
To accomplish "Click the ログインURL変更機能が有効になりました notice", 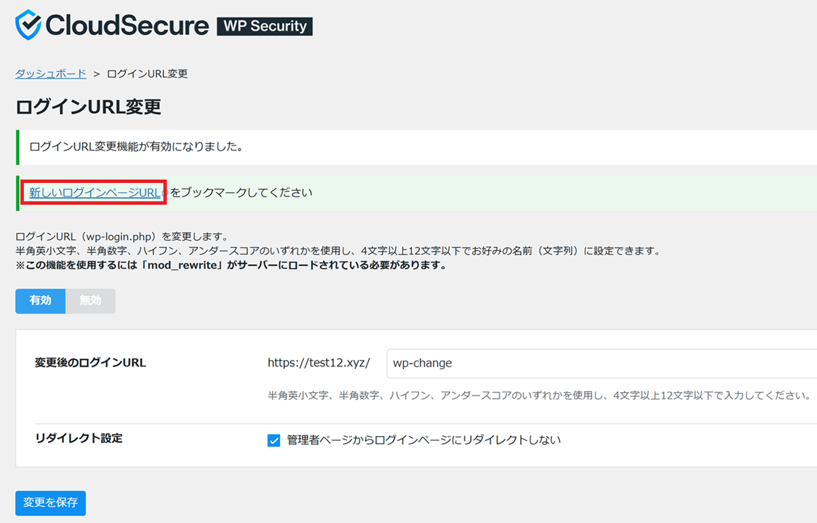I will [x=136, y=146].
